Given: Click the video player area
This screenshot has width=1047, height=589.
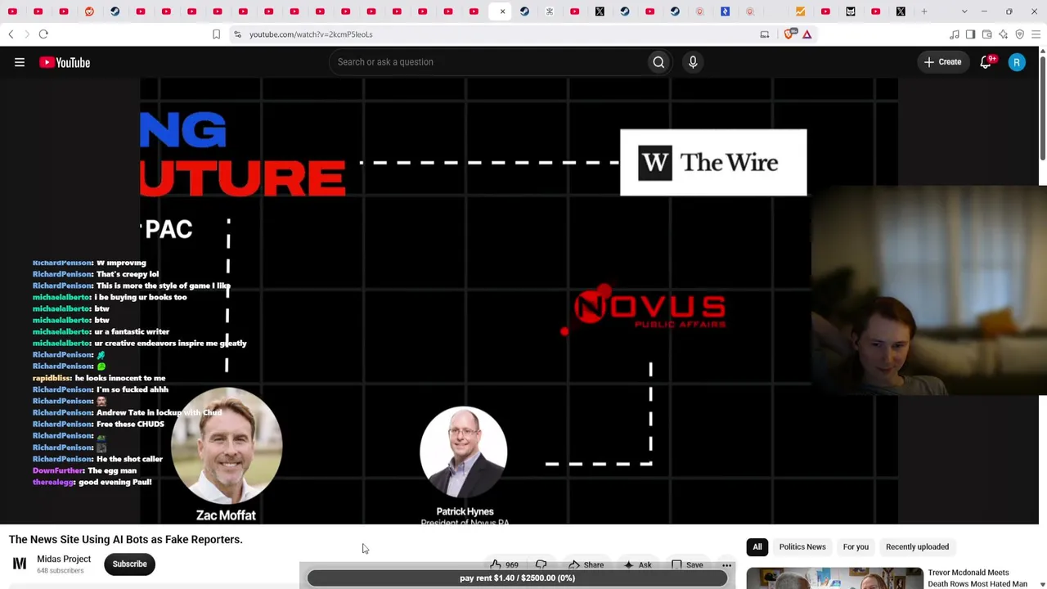Looking at the screenshot, I should coord(519,301).
